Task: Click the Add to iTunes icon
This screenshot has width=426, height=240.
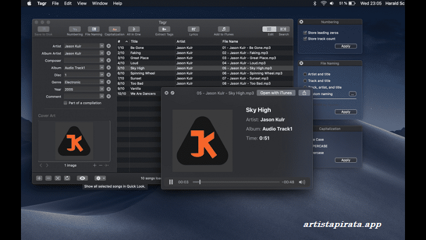Action: tap(223, 28)
